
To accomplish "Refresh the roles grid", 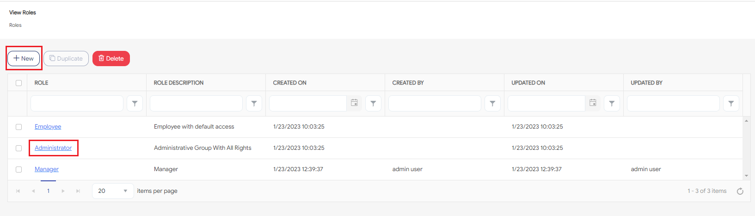I will click(x=740, y=191).
